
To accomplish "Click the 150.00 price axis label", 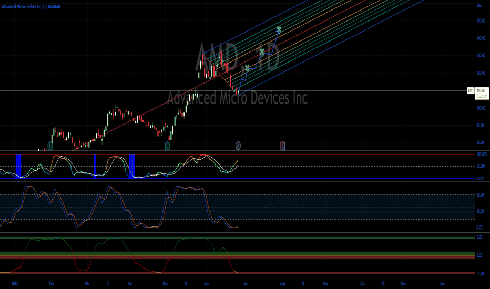I will [481, 20].
